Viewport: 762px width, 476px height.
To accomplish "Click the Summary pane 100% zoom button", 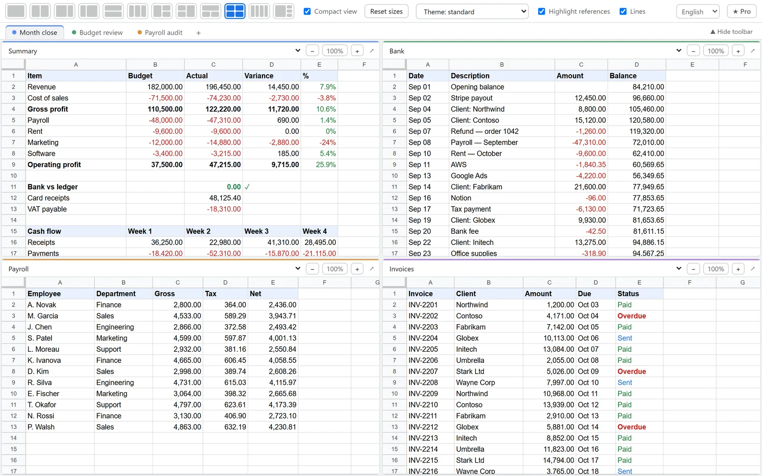I will [335, 51].
